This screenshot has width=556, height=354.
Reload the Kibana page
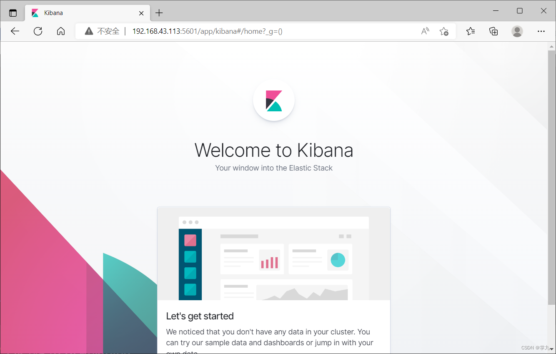(38, 31)
